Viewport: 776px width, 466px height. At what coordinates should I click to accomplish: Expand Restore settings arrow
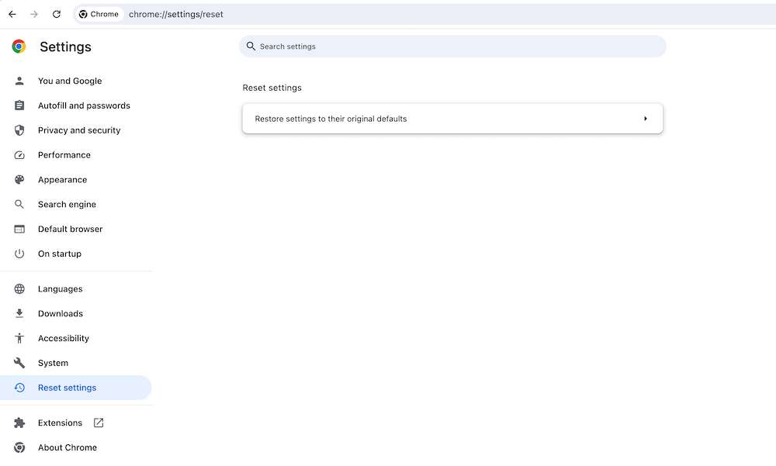(645, 119)
